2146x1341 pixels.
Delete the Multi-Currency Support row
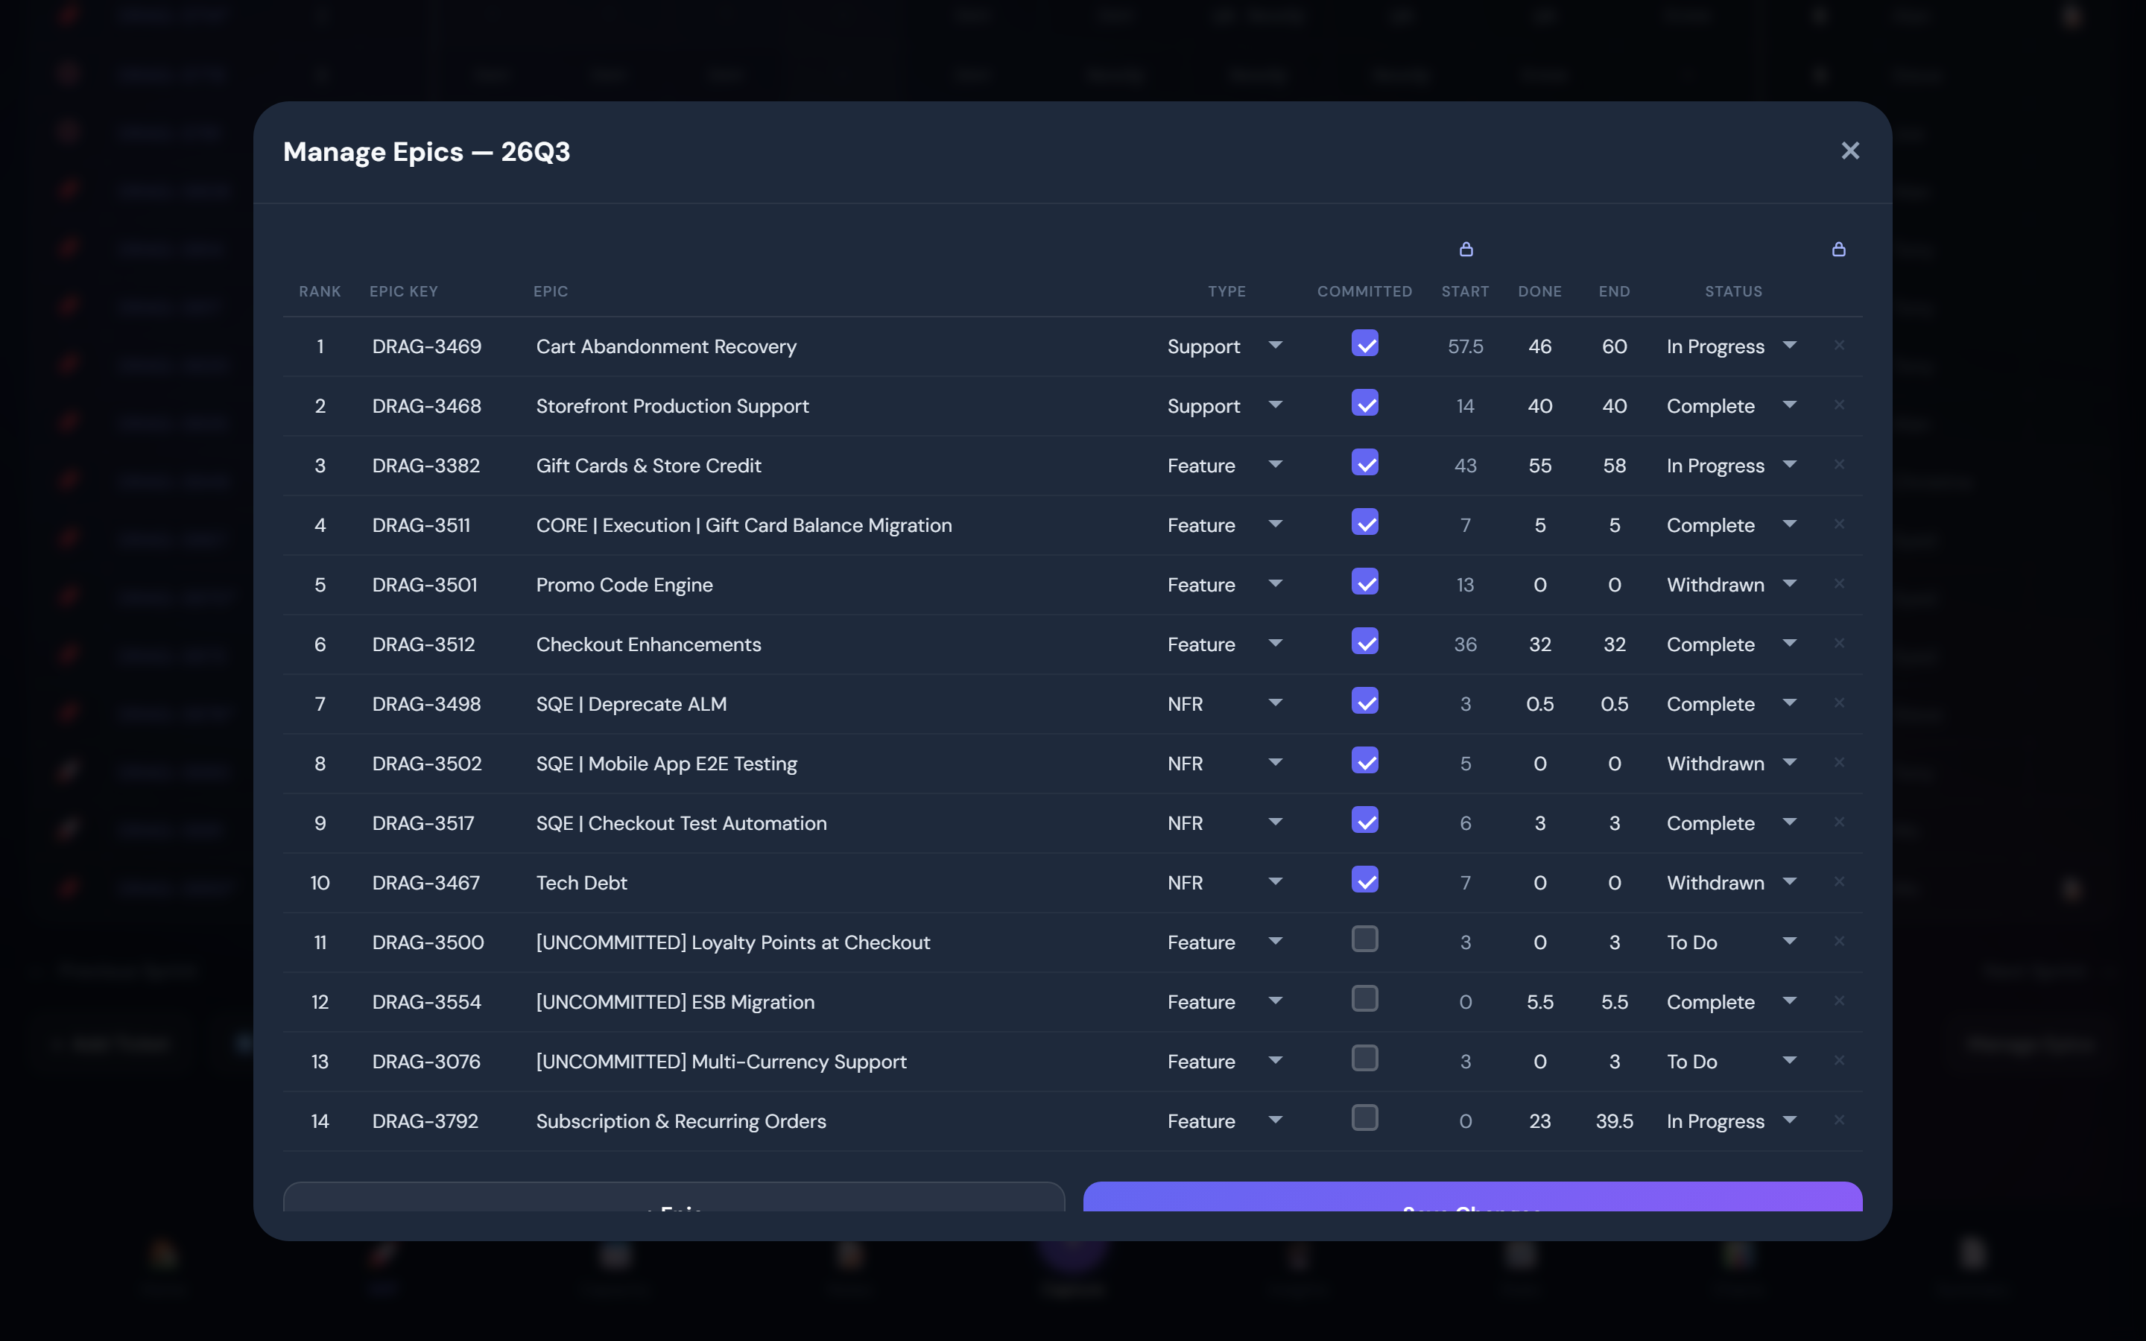pos(1839,1060)
